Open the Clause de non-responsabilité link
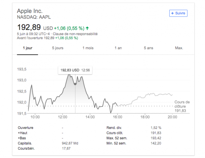Image resolution: width=205 pixels, height=158 pixels. [75, 34]
